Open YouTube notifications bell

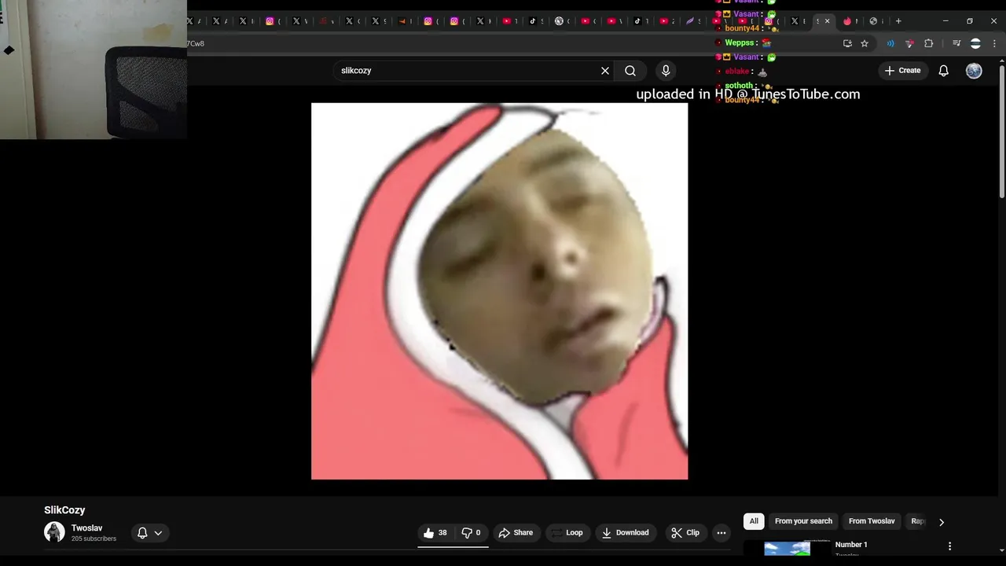pyautogui.click(x=944, y=71)
